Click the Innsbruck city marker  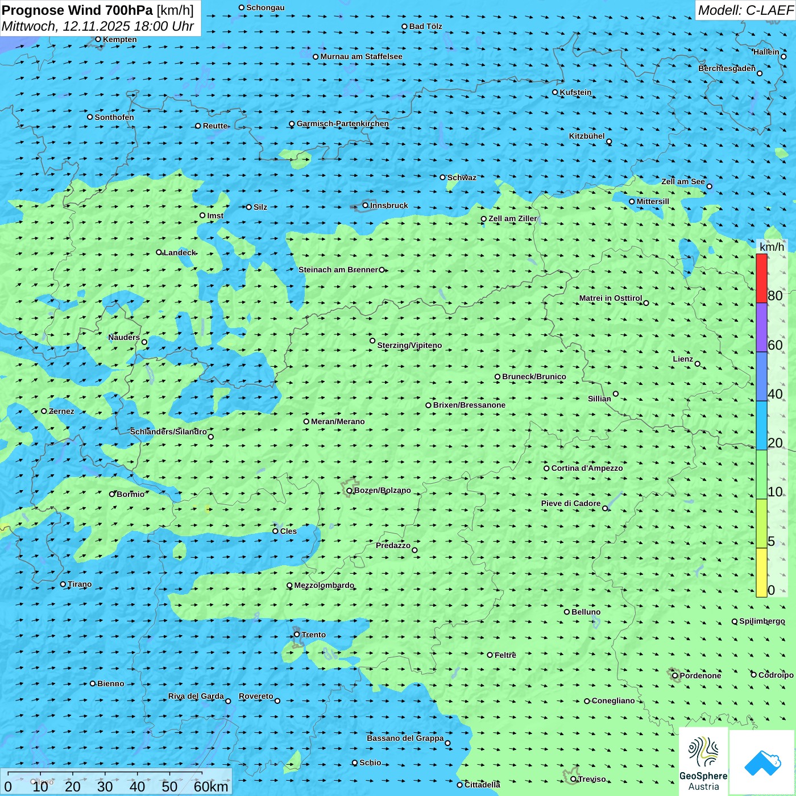366,205
